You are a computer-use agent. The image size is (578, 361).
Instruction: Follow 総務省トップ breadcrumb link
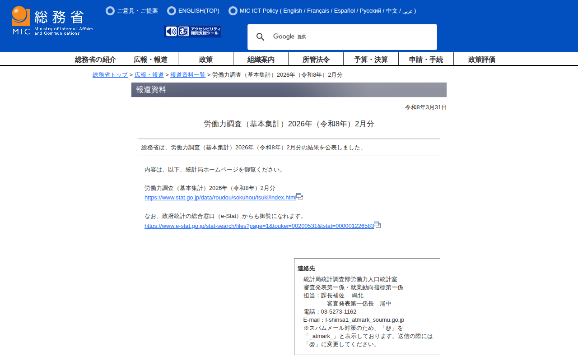click(x=110, y=75)
